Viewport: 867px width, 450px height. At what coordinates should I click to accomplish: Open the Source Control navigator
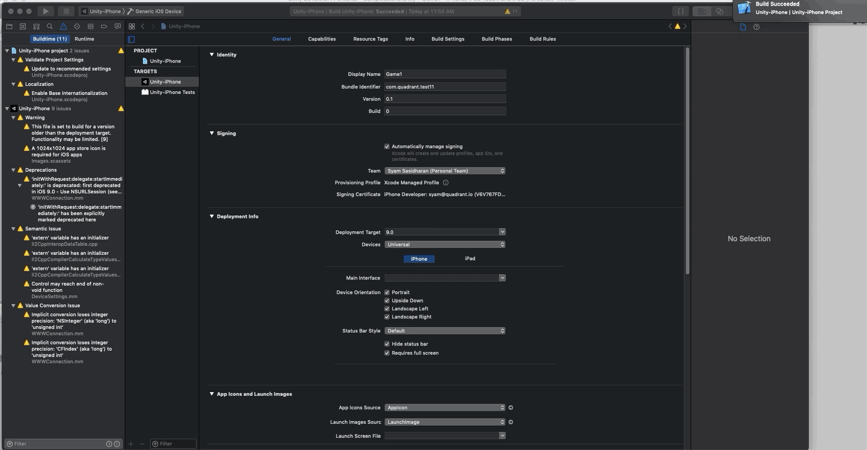coord(23,26)
